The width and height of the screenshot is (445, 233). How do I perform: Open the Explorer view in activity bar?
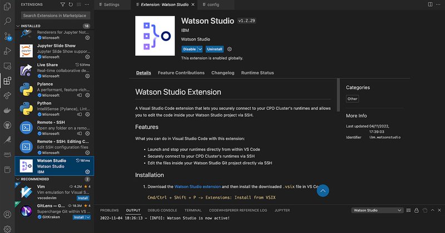[x=7, y=6]
